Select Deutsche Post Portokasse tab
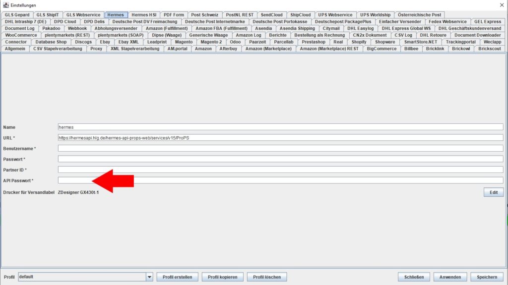The height and width of the screenshot is (285, 508). pyautogui.click(x=280, y=22)
